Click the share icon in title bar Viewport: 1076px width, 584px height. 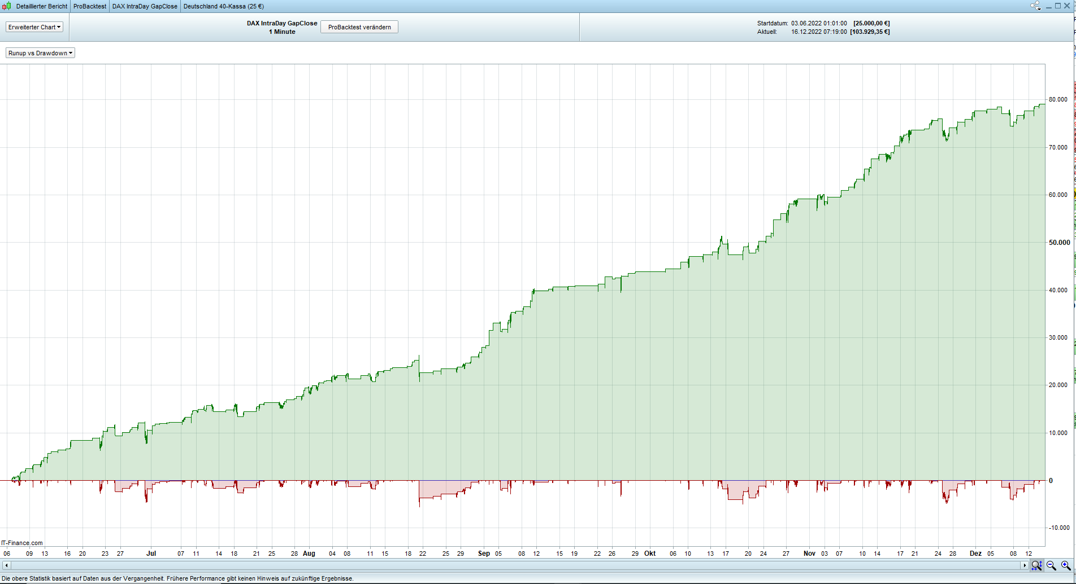1035,6
